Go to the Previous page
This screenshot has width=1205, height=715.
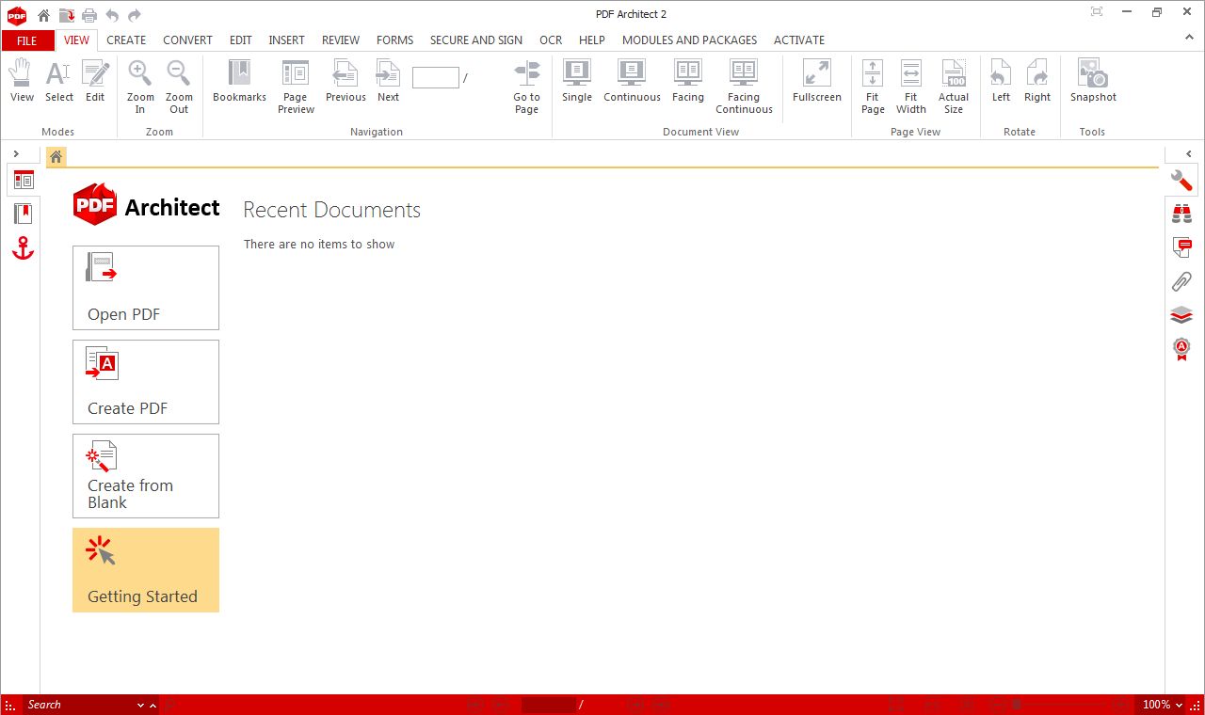(345, 81)
